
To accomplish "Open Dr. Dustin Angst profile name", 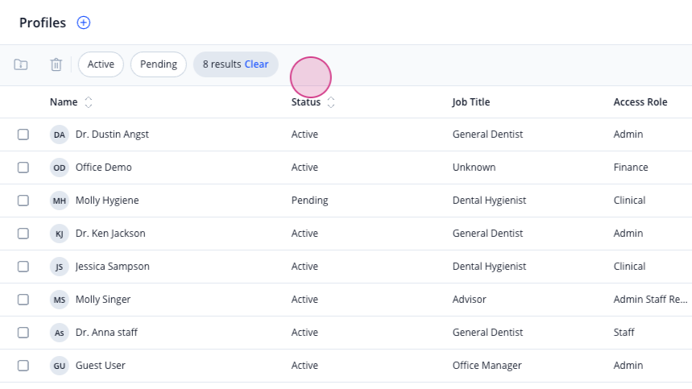I will pyautogui.click(x=112, y=134).
